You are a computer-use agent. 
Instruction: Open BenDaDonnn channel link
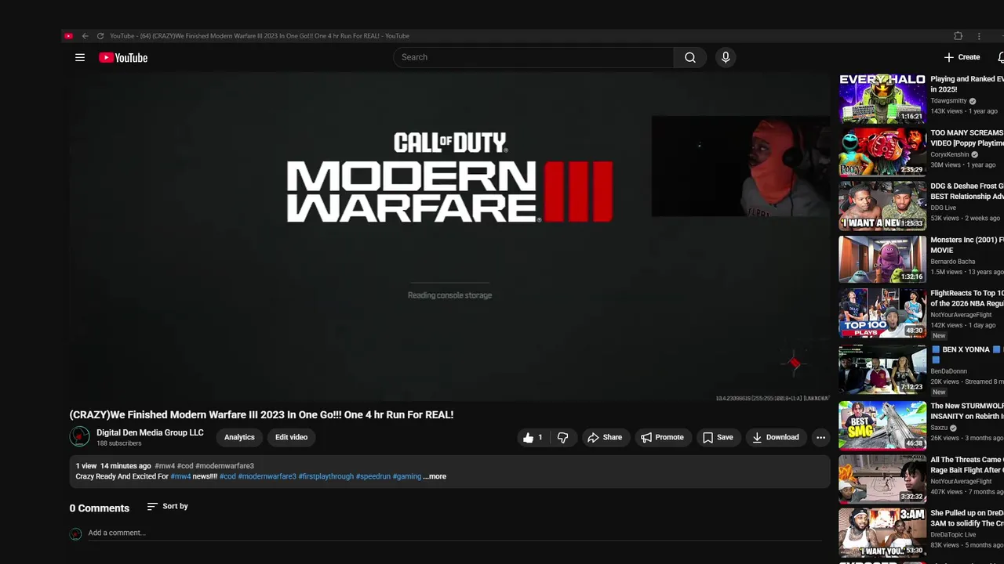(x=949, y=371)
